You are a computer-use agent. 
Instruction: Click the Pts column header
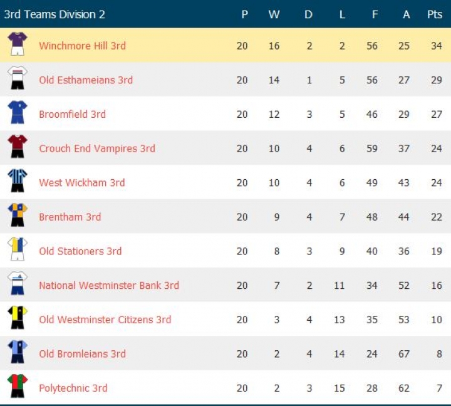point(435,14)
